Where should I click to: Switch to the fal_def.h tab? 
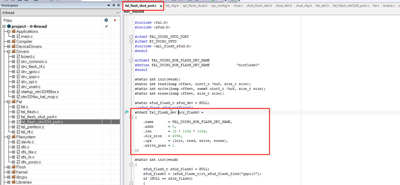point(322,6)
